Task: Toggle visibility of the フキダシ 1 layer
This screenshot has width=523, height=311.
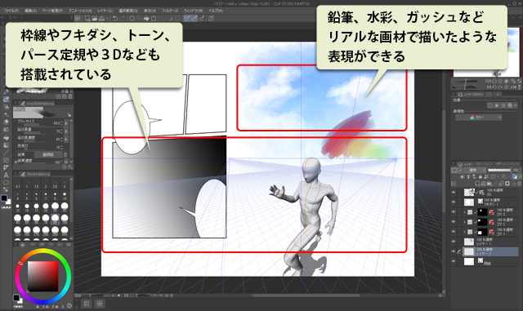Action: pos(454,202)
